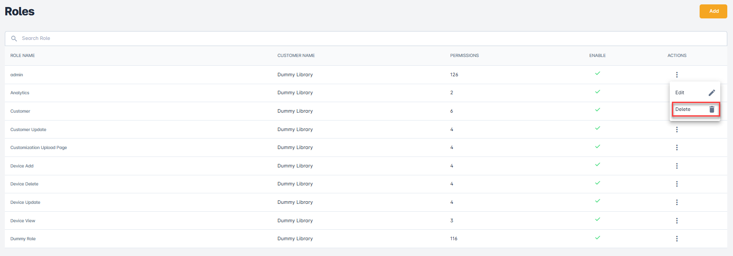Click the search magnifier icon
Screen dimensions: 733x256
pos(14,39)
